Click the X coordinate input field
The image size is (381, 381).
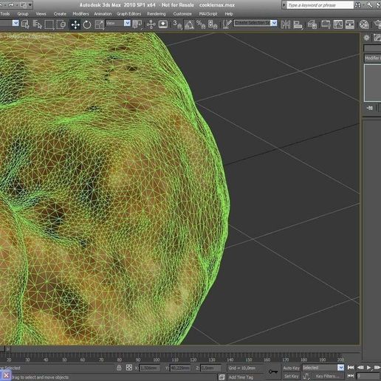tap(149, 368)
